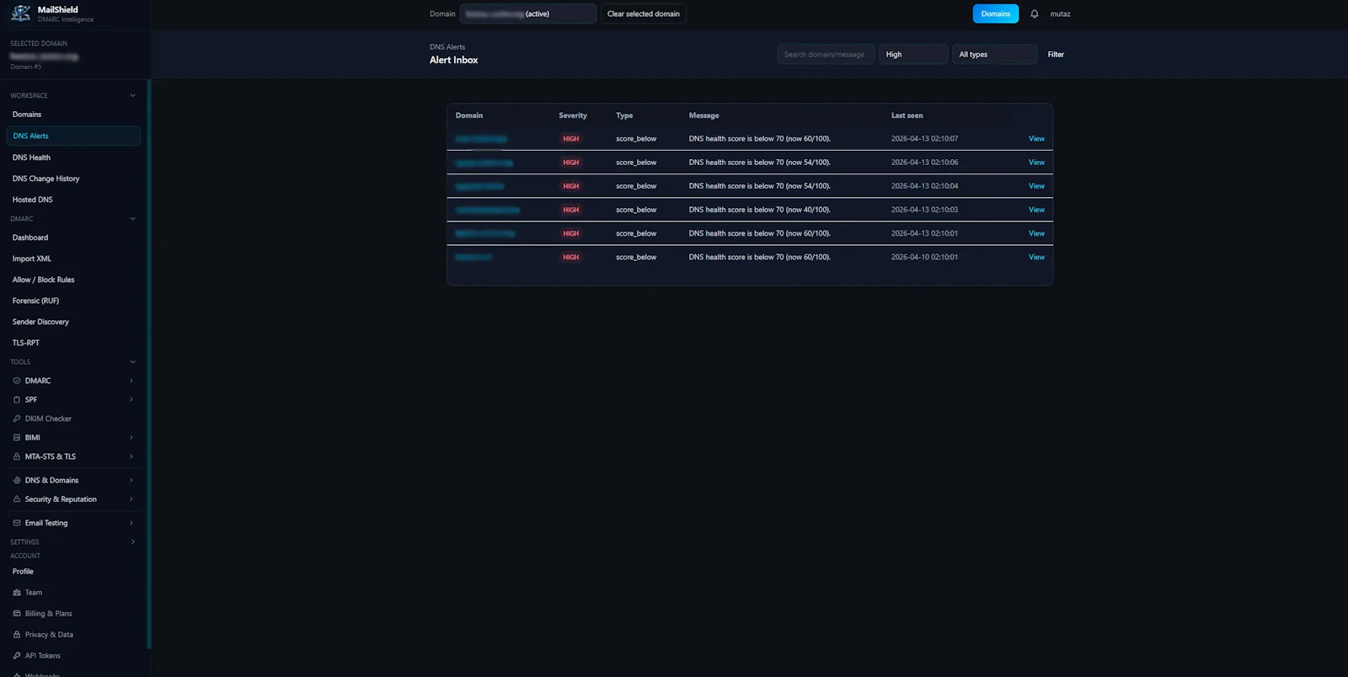This screenshot has height=677, width=1348.
Task: Open the mutaz user menu
Action: (x=1060, y=13)
